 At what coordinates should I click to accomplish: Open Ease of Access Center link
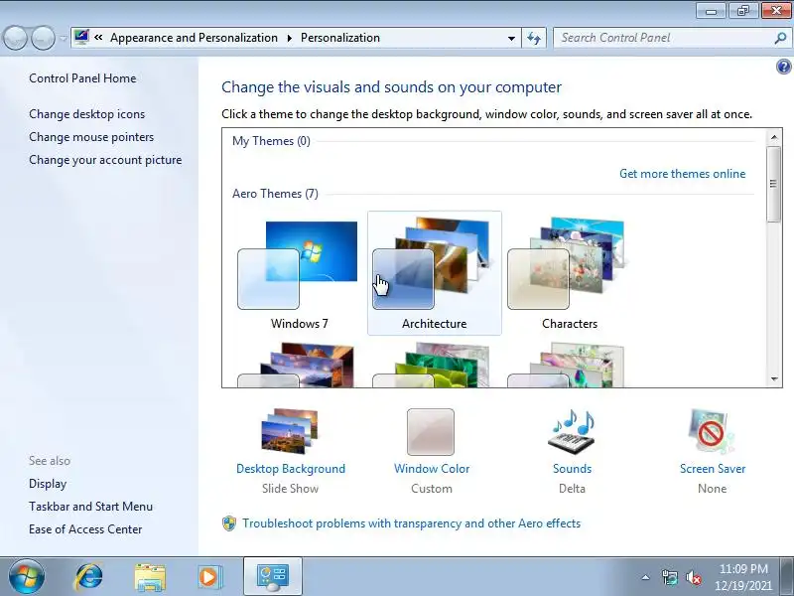coord(85,529)
